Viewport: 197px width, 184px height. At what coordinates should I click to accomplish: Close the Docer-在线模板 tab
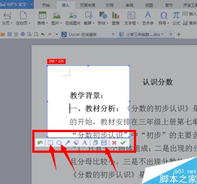[x=113, y=34]
